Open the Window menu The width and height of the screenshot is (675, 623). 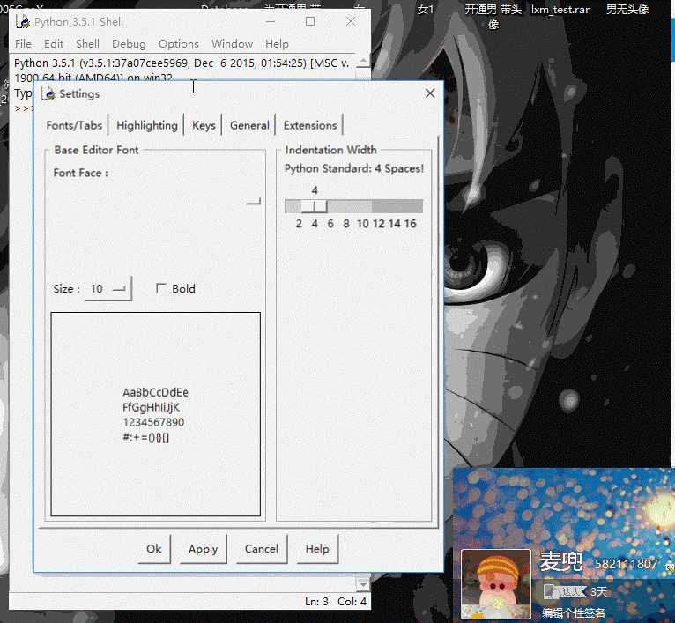232,44
